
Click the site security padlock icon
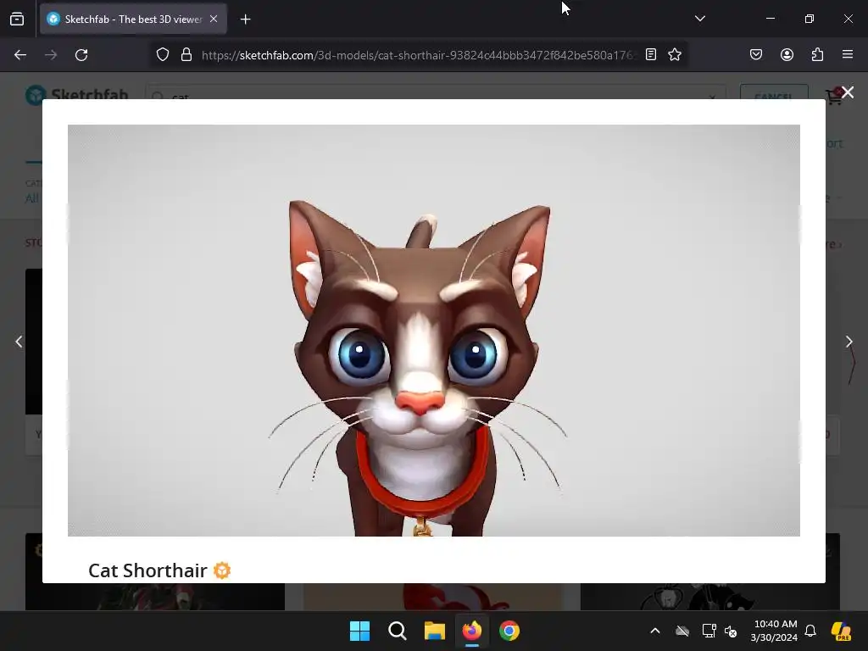(x=186, y=54)
